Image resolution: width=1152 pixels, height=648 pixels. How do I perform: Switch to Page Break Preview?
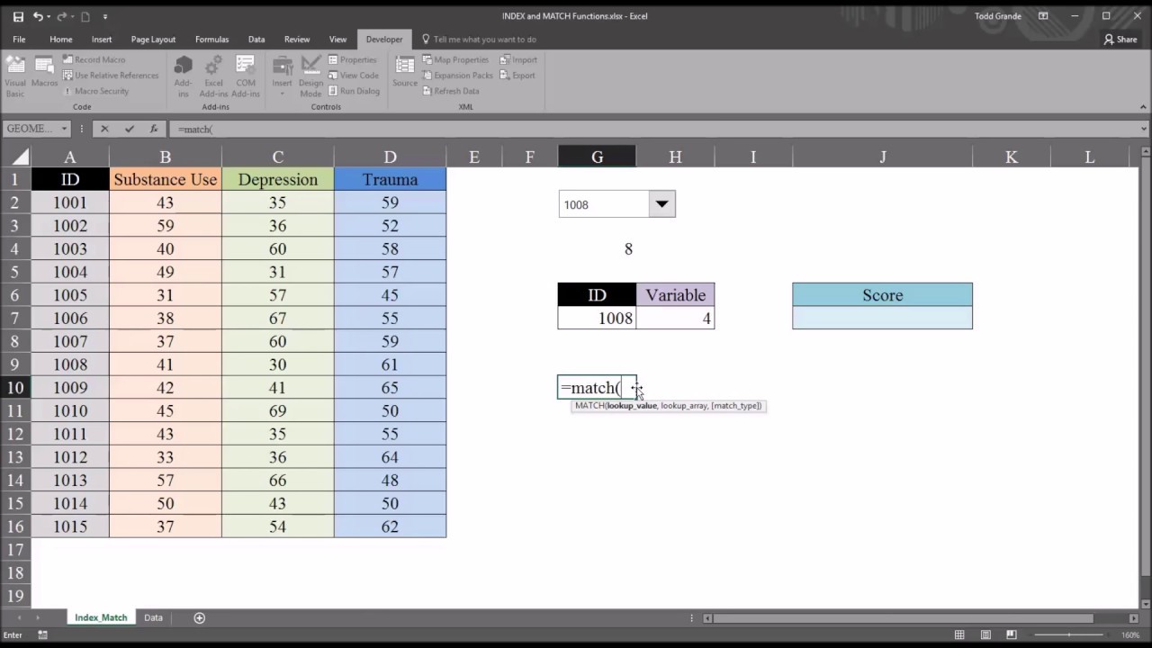click(x=1012, y=635)
